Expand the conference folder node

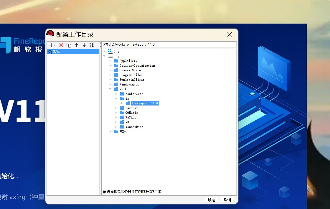click(116, 94)
